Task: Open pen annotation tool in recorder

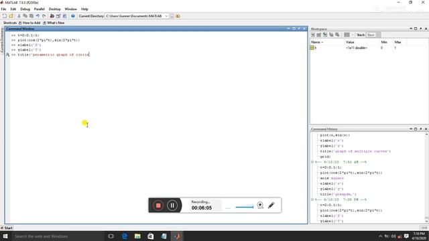Action: tap(271, 206)
